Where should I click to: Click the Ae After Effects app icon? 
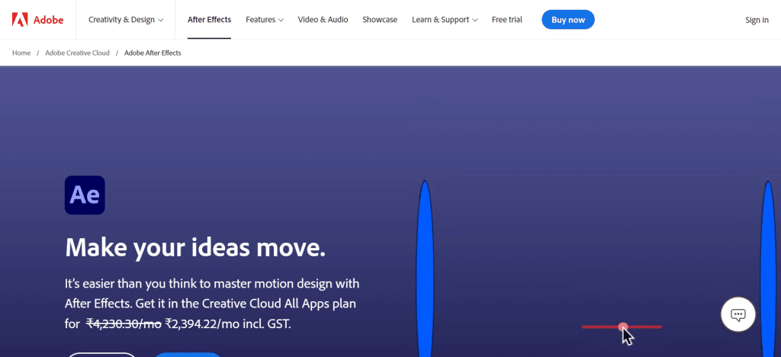point(85,195)
